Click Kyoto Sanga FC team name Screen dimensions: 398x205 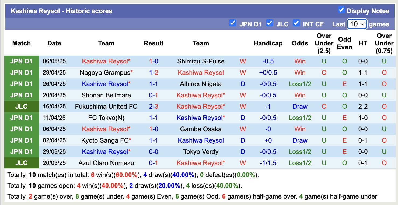105,140
